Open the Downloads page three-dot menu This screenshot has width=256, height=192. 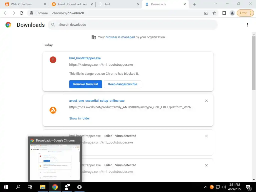(x=247, y=25)
